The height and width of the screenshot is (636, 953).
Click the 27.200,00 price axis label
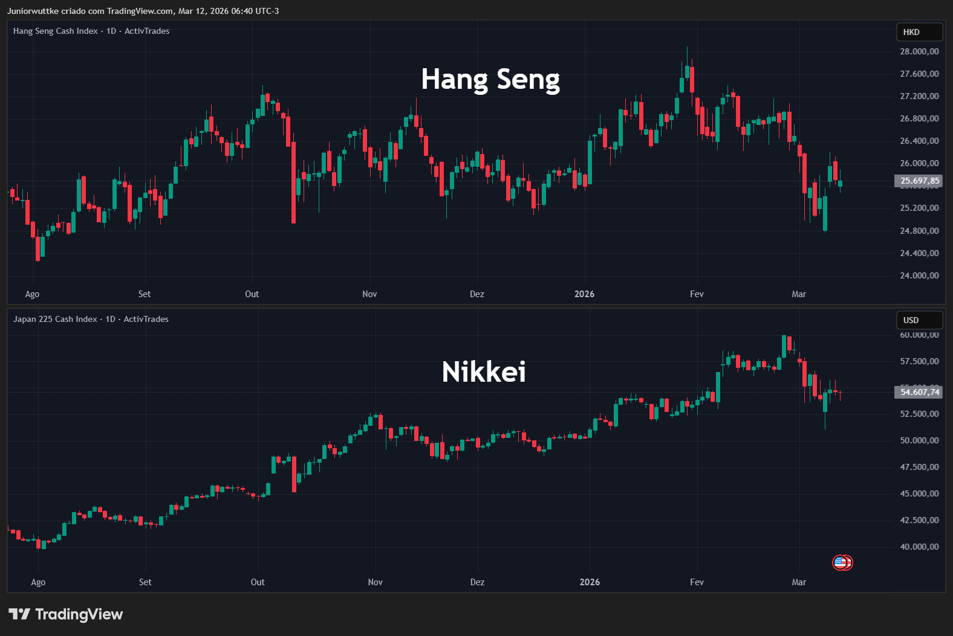[919, 96]
